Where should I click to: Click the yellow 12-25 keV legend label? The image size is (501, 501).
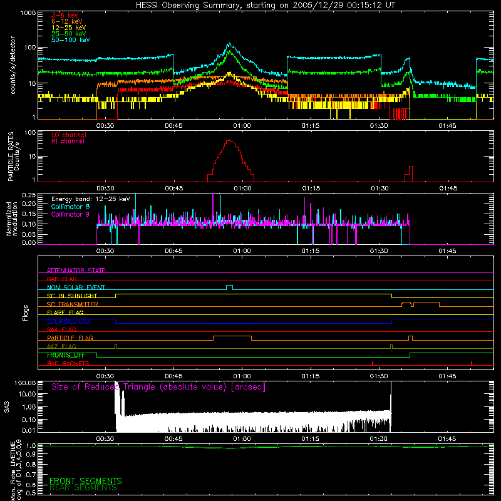coord(69,28)
